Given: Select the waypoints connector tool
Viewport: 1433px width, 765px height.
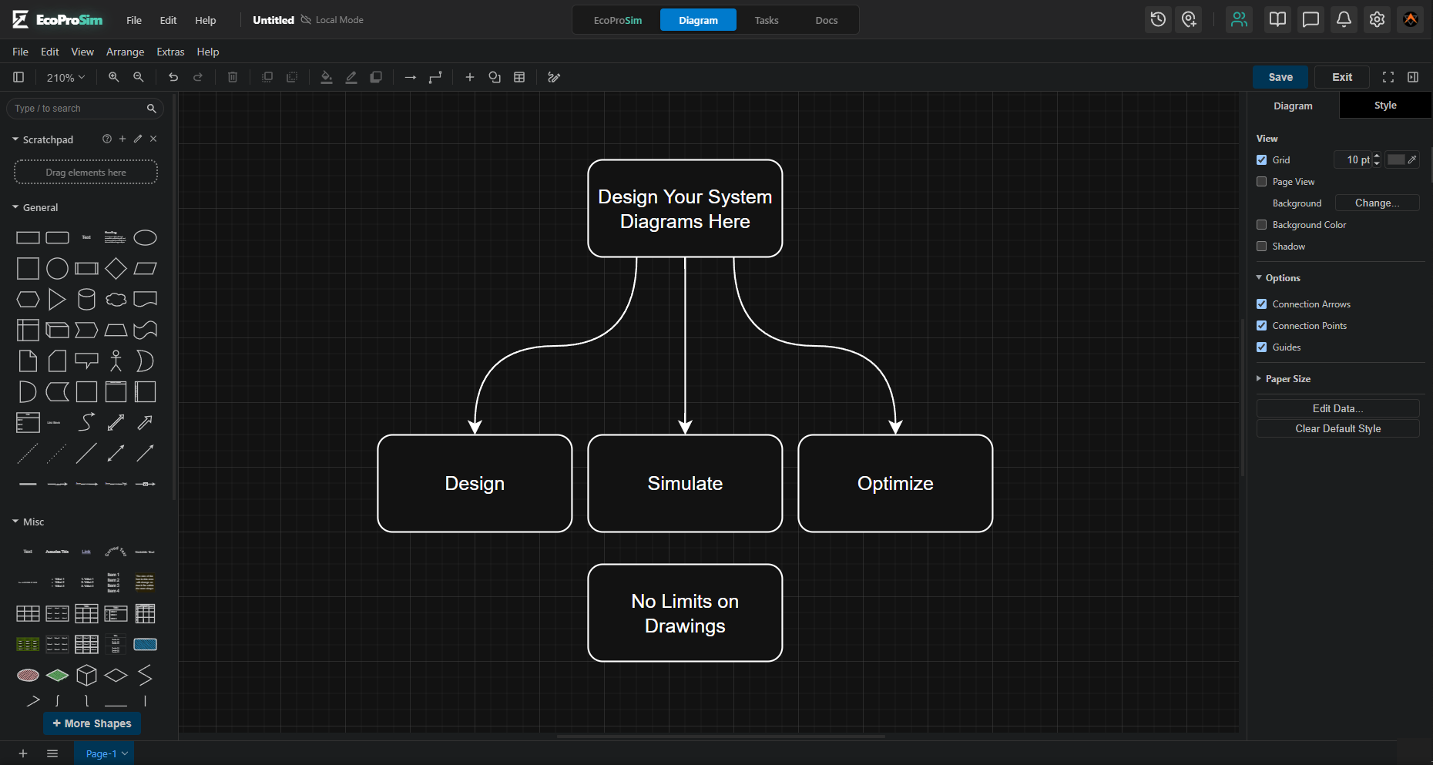Looking at the screenshot, I should 435,77.
